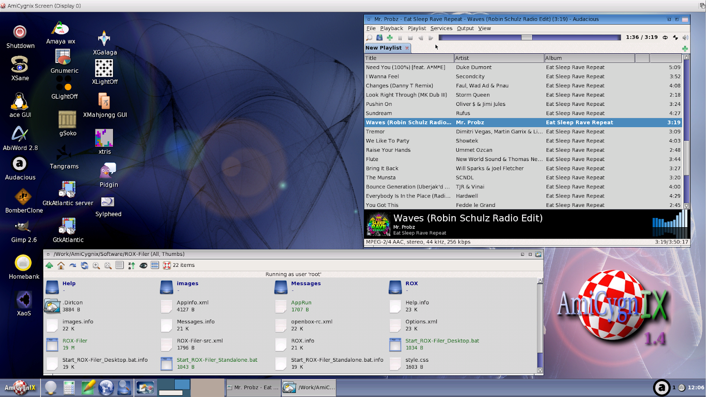This screenshot has height=397, width=706.
Task: Switch to 'Mr. Probz - Eat' taskbar window button
Action: click(253, 388)
